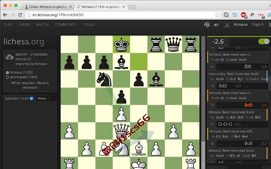271x169 pixels.
Task: Click the 'Inaccuracy. Best move was Nxd4.' comment
Action: [x=234, y=74]
